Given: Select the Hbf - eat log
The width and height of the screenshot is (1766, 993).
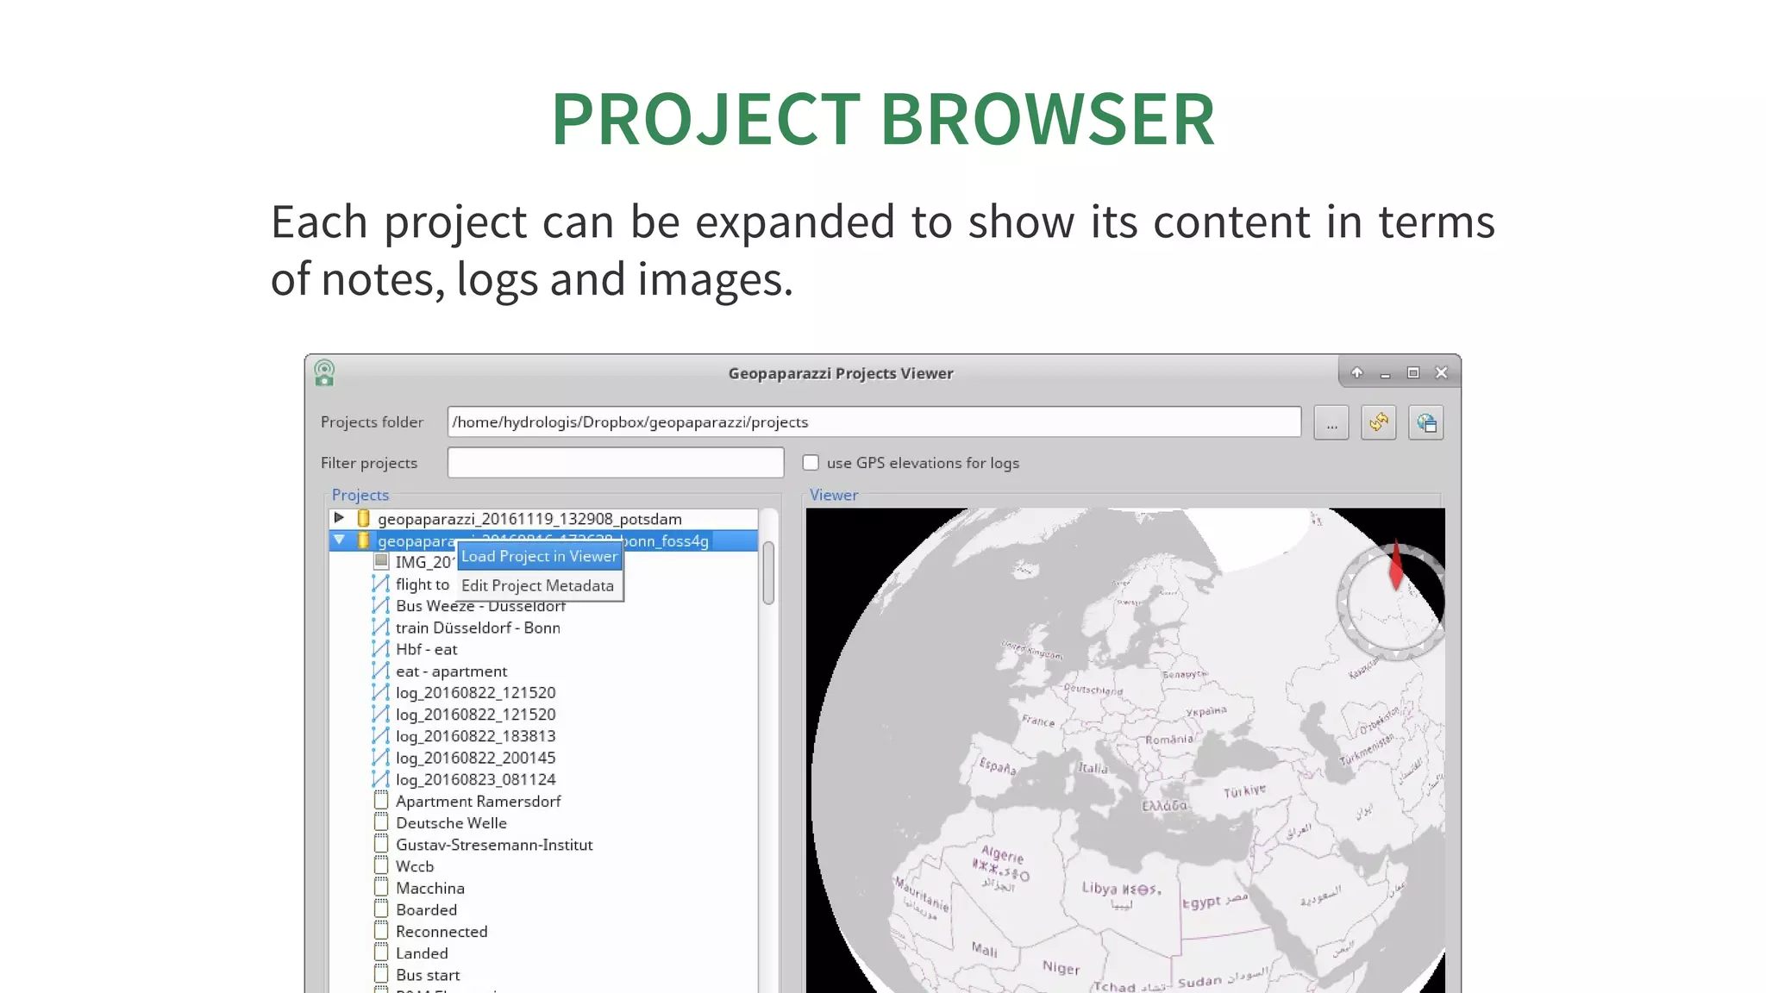Looking at the screenshot, I should click(426, 649).
